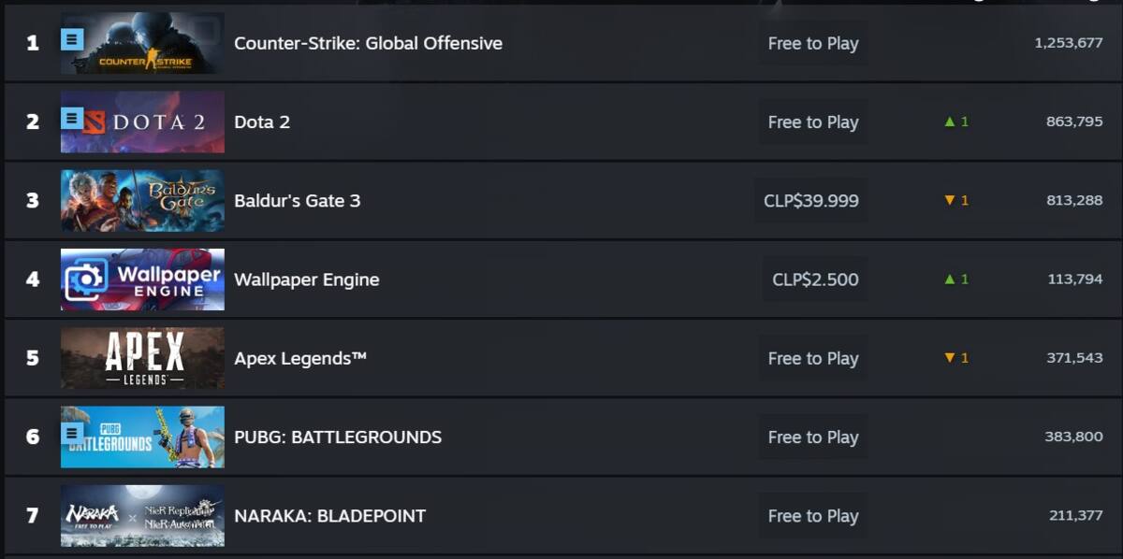
Task: Open the Baldur's Gate 3 thumbnail image
Action: click(x=142, y=200)
